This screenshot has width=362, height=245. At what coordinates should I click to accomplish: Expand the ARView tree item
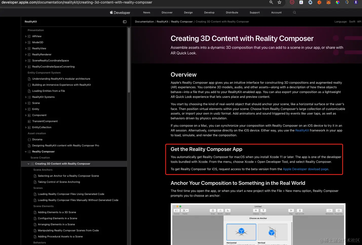(26, 36)
